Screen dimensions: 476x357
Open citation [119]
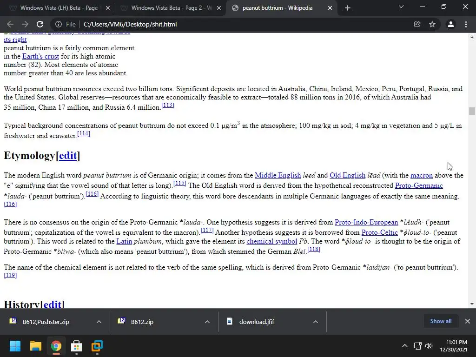click(x=10, y=275)
